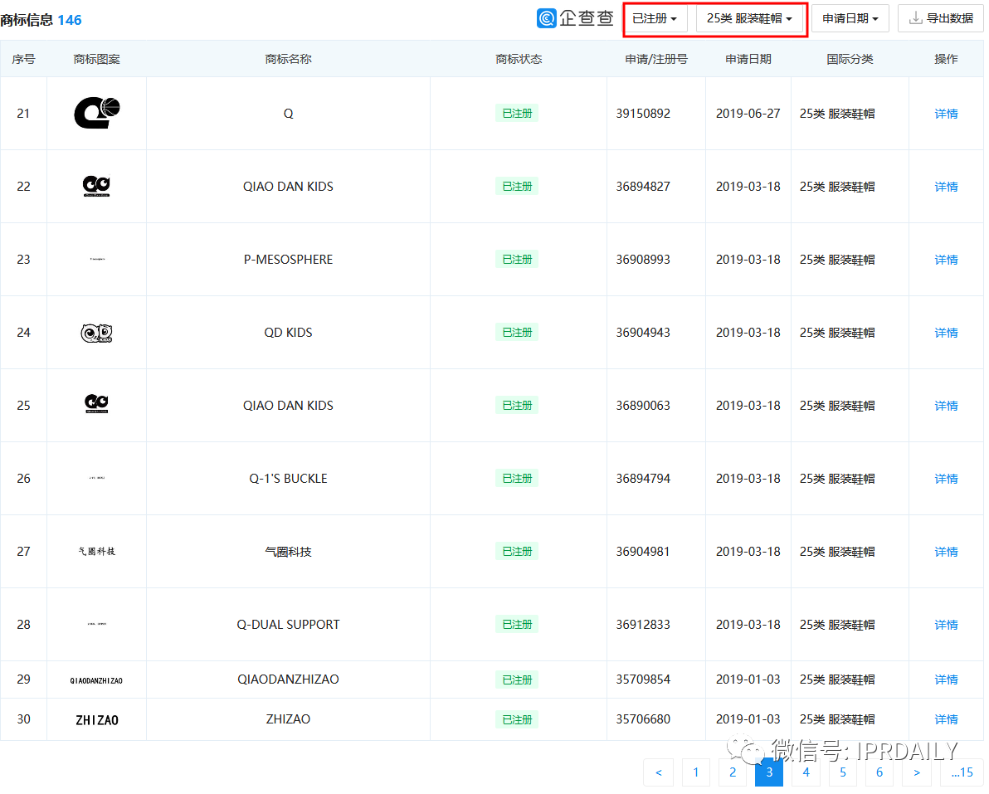The height and width of the screenshot is (794, 989).
Task: Click registration number 36912833
Action: 643,625
